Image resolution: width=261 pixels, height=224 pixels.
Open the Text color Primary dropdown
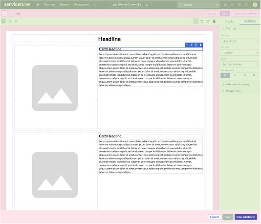(x=239, y=53)
